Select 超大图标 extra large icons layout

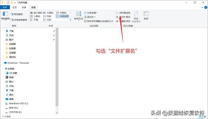pyautogui.click(x=37, y=13)
